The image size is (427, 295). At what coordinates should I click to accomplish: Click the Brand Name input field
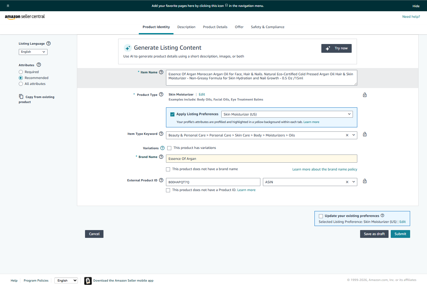pos(261,159)
